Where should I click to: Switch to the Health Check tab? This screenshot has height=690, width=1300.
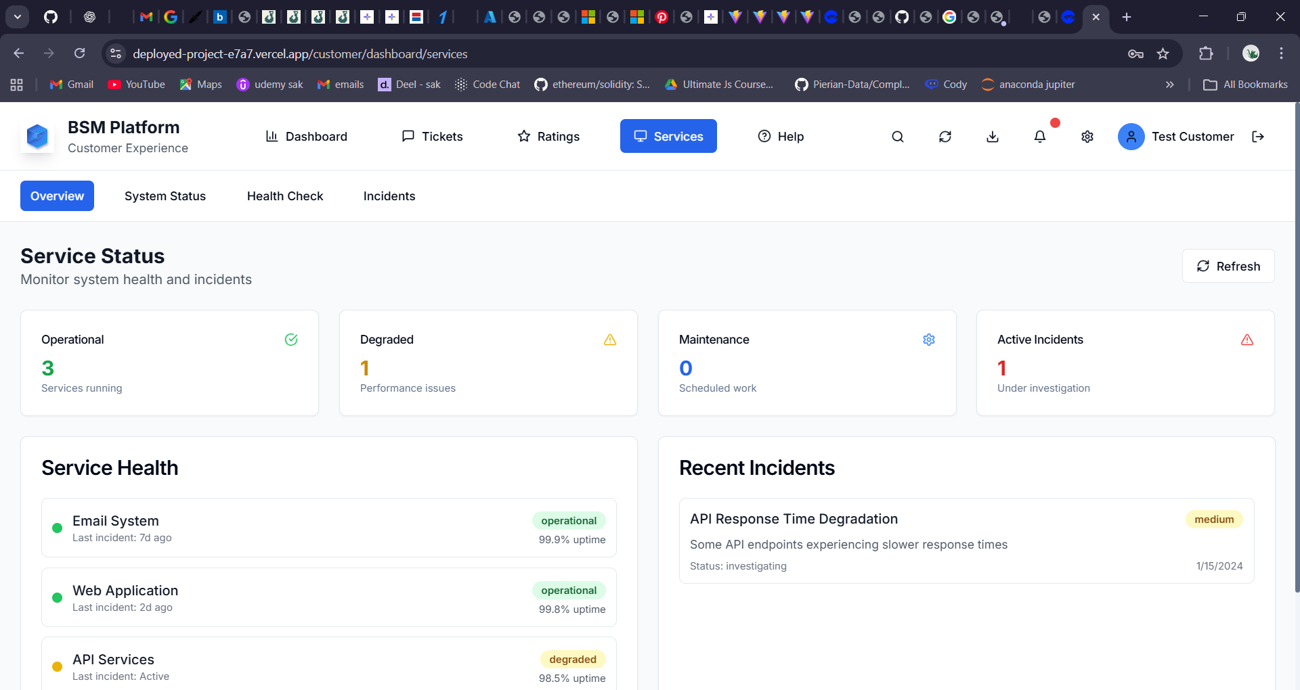coord(285,196)
